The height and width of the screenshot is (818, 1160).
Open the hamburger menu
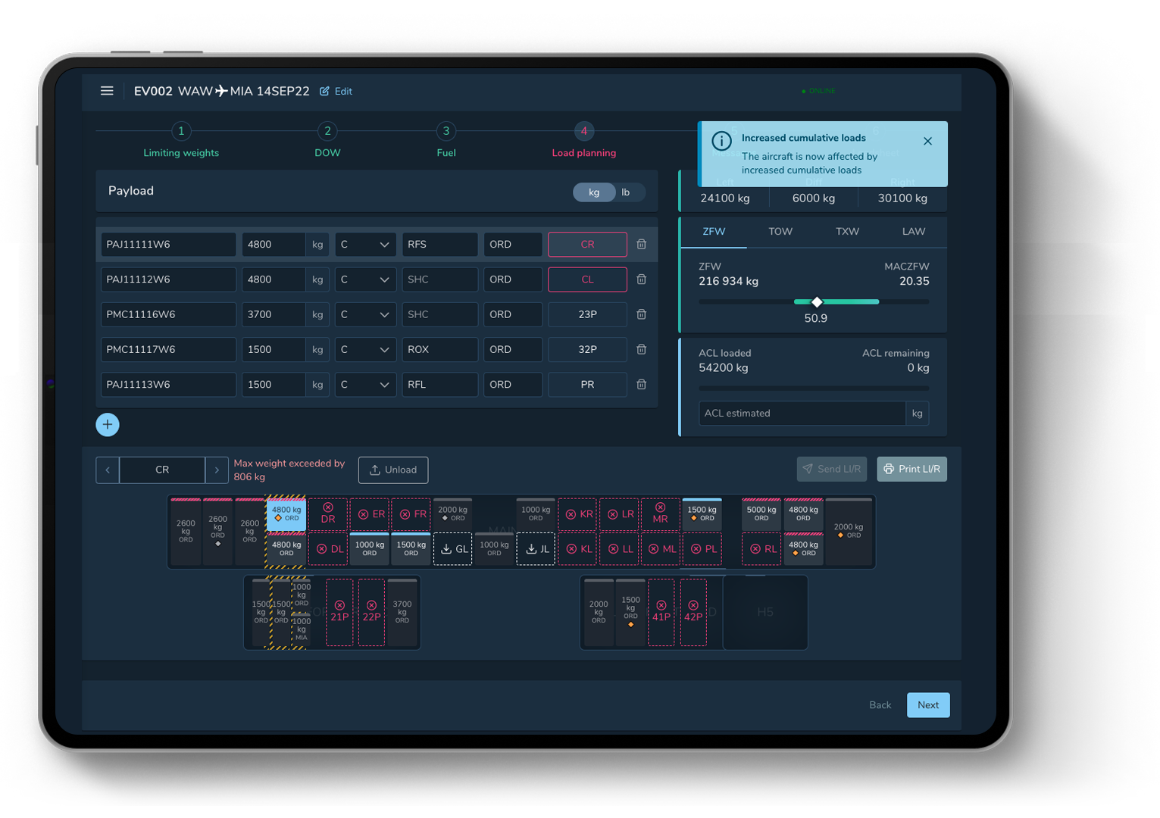[107, 91]
